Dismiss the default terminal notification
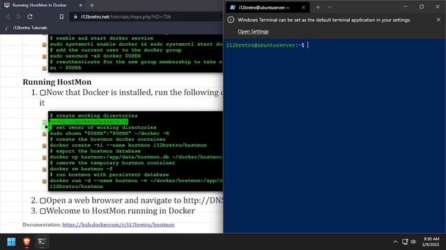The height and width of the screenshot is (250, 446). [x=438, y=20]
